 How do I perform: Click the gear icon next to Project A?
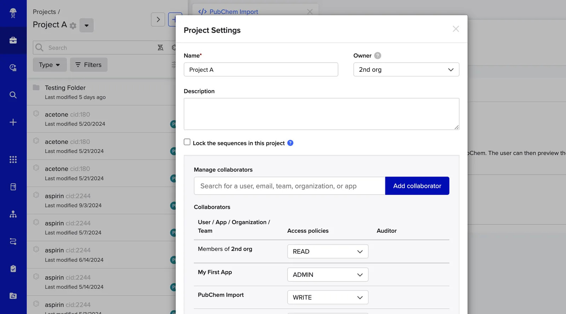click(73, 25)
